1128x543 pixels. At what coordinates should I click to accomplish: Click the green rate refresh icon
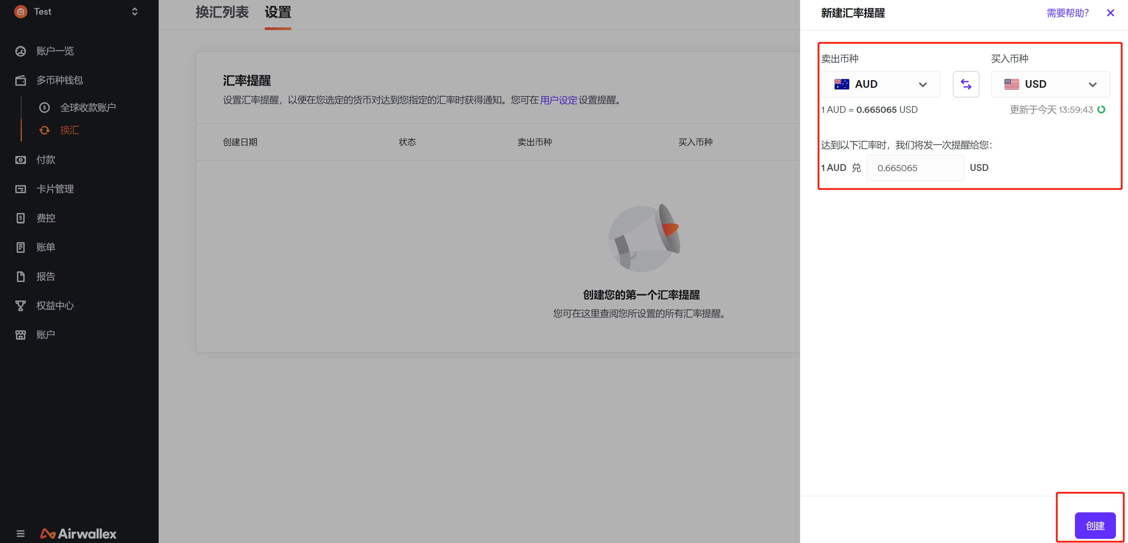click(1101, 110)
